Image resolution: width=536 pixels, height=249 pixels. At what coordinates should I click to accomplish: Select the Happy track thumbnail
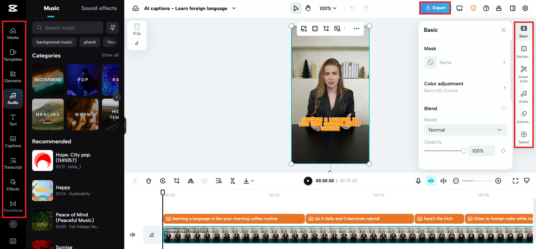point(42,190)
